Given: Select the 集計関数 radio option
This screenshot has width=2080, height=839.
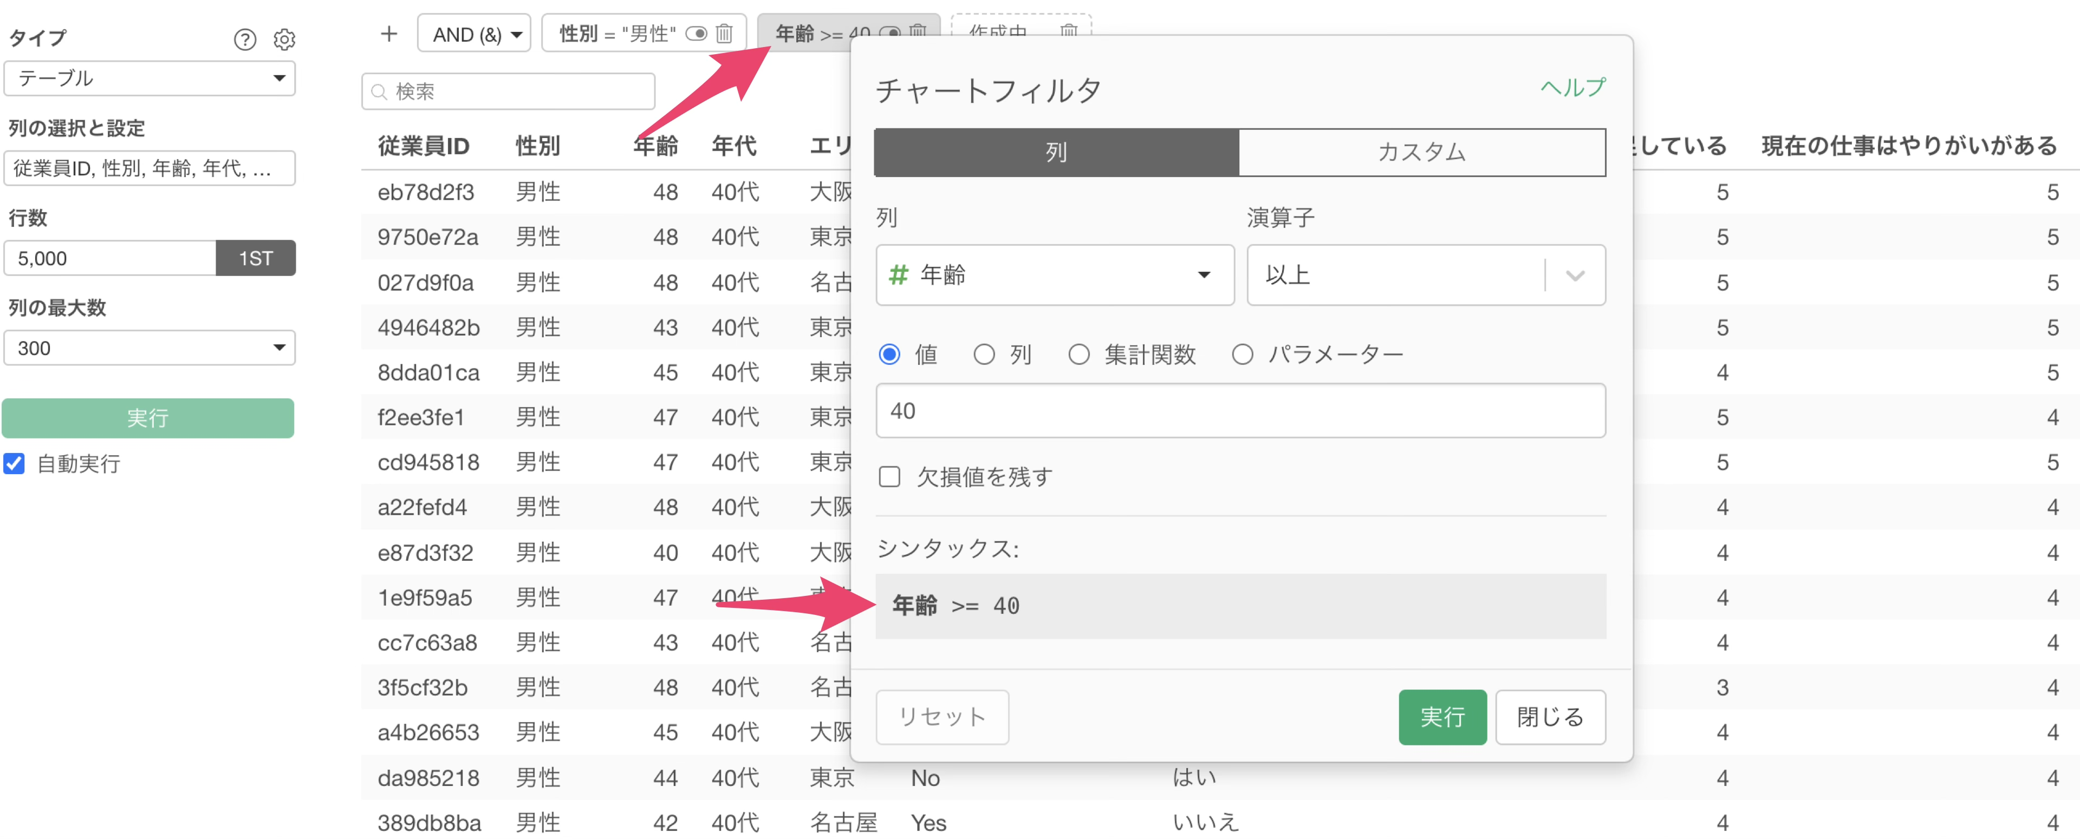Looking at the screenshot, I should [1079, 354].
